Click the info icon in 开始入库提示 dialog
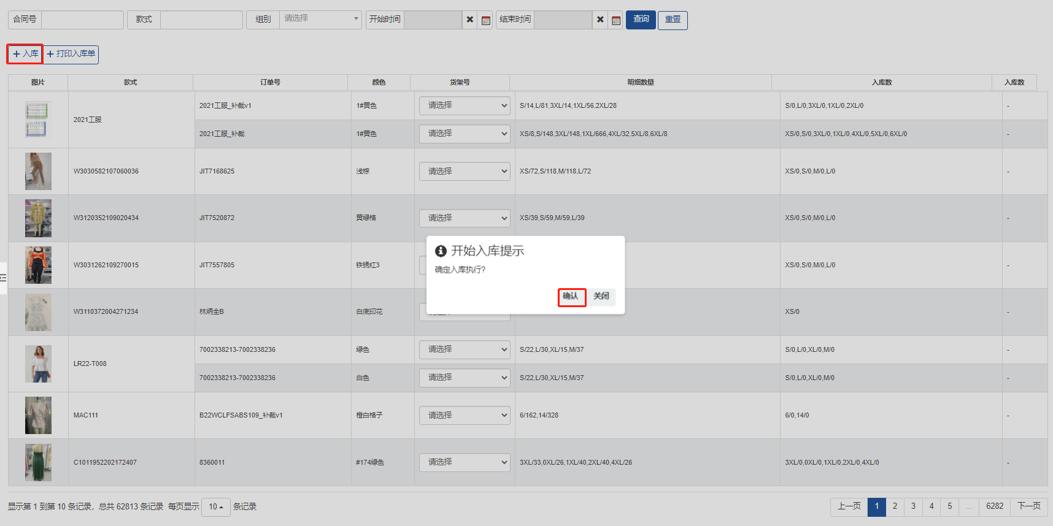This screenshot has height=526, width=1053. tap(441, 251)
